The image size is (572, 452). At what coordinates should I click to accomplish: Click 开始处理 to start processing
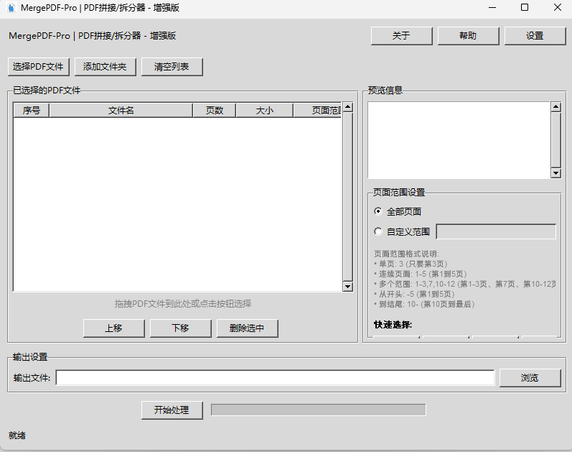click(172, 410)
